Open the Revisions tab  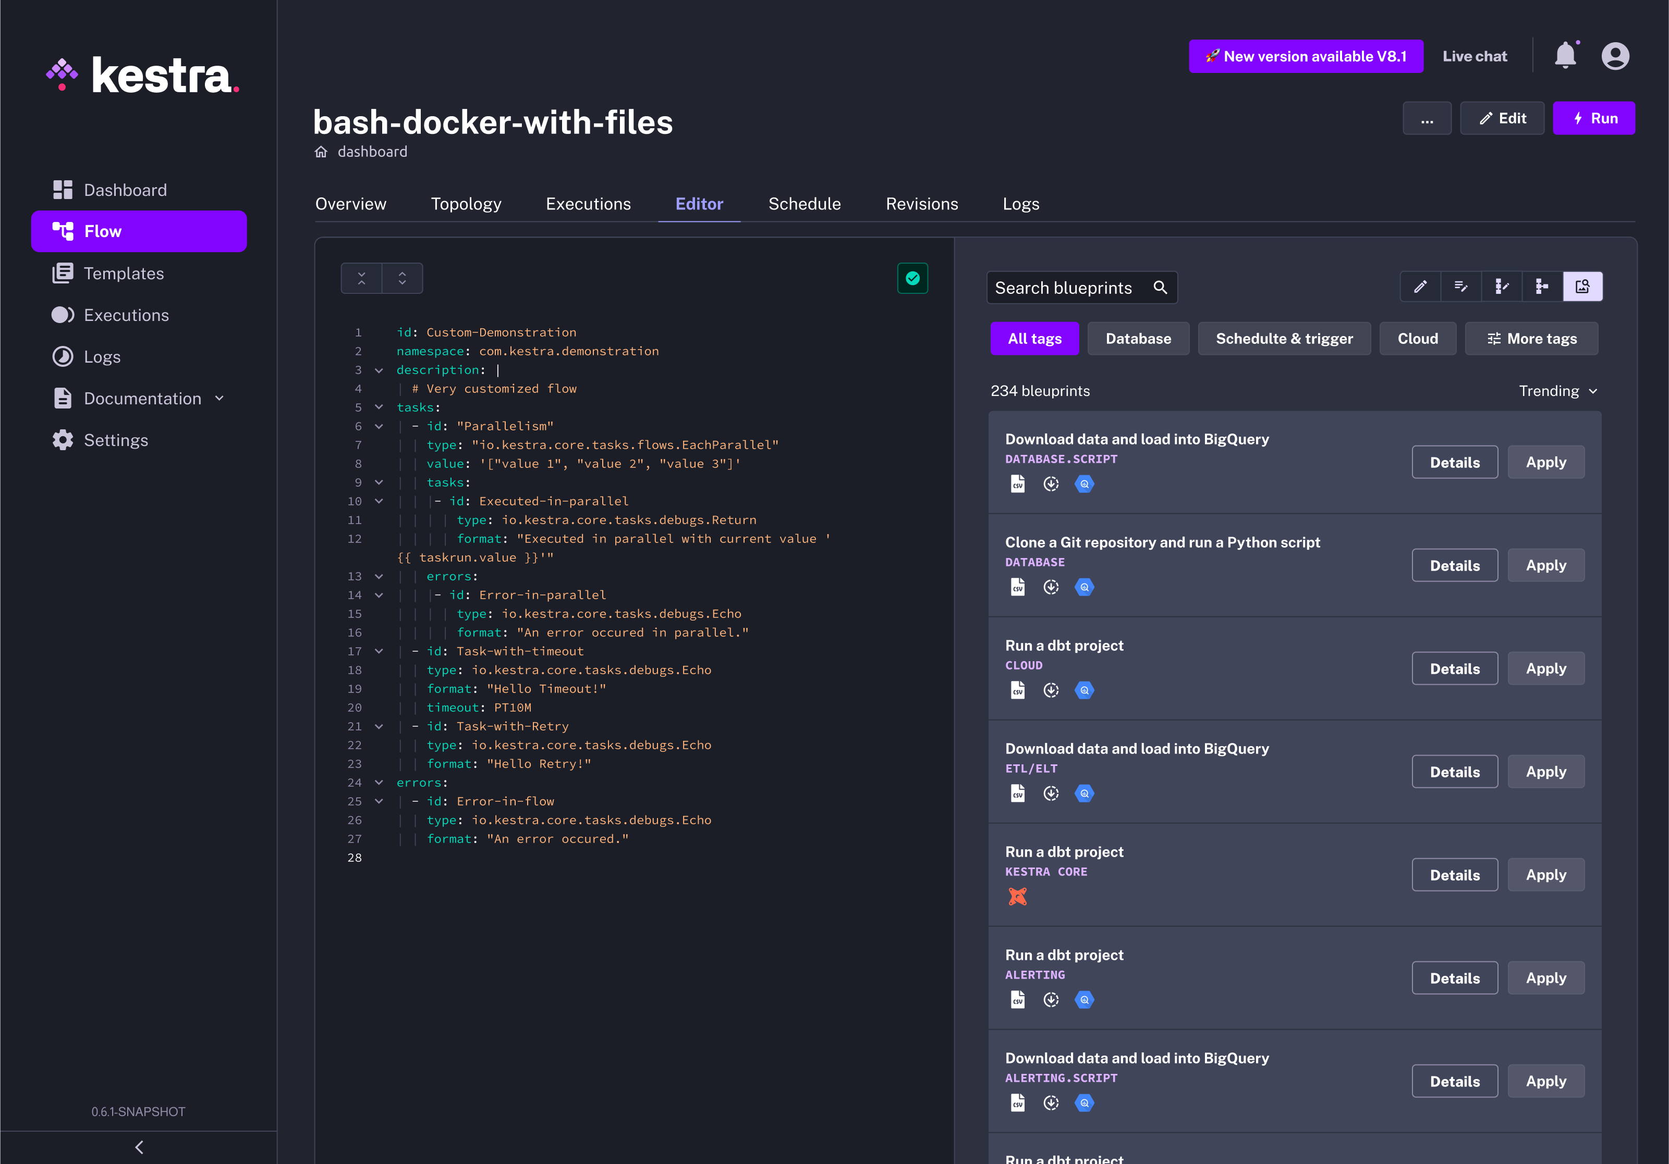[x=922, y=203]
